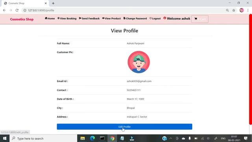Image resolution: width=252 pixels, height=142 pixels.
Task: Open the screen recorder taskbar icon
Action: [x=132, y=138]
